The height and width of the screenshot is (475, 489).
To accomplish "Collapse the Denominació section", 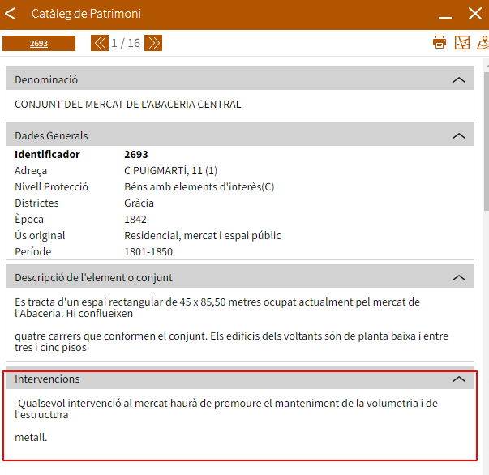I will click(x=459, y=80).
